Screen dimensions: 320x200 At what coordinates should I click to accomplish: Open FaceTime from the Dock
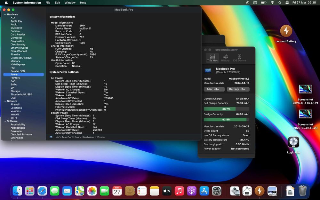point(105,191)
